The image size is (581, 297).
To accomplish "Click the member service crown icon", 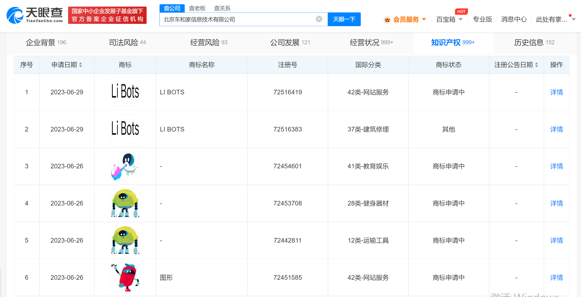I will point(387,20).
